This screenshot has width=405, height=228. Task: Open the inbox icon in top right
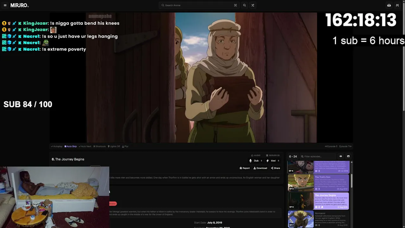(389, 5)
